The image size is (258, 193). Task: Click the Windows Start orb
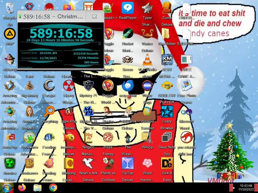click(7, 188)
